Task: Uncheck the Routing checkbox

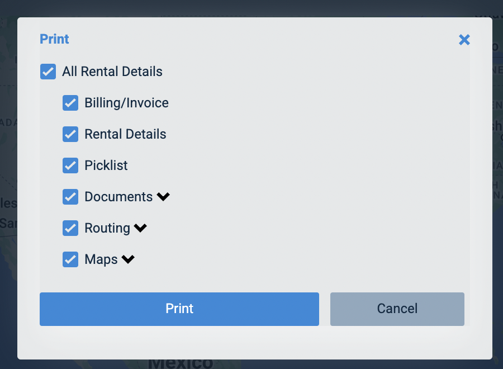Action: pos(70,228)
